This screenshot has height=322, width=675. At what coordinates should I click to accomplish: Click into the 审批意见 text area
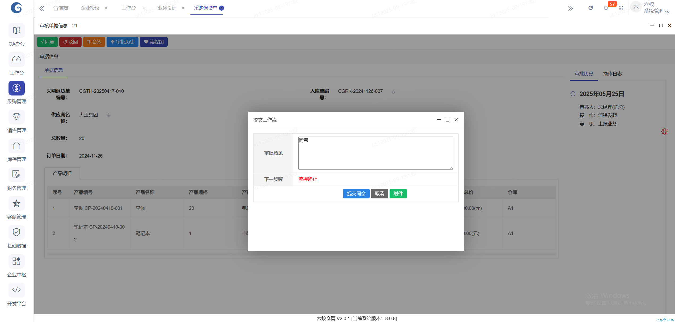(376, 153)
